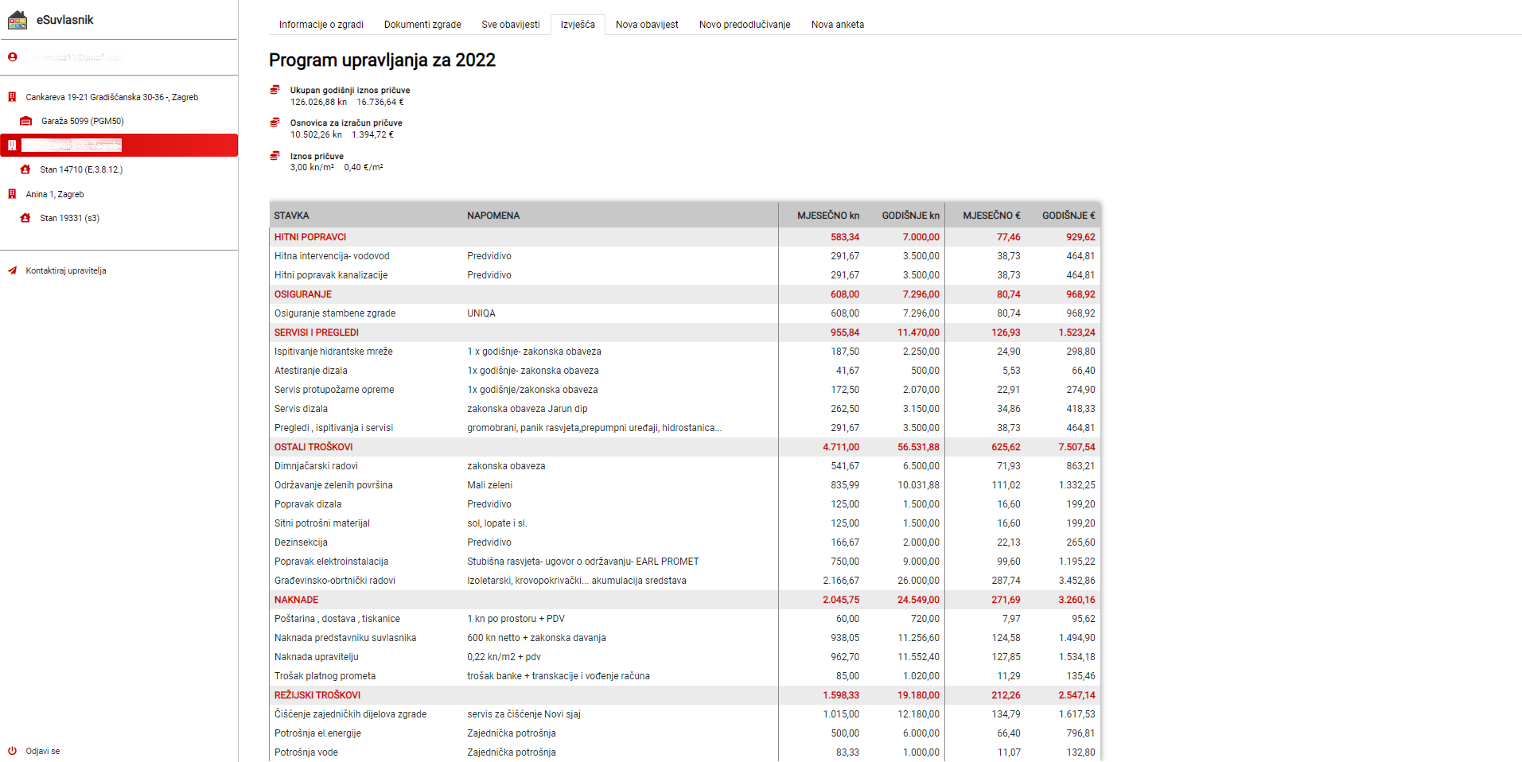Screen dimensions: 1522x762
Task: Click house icon beside Stan 14710
Action: coord(25,169)
